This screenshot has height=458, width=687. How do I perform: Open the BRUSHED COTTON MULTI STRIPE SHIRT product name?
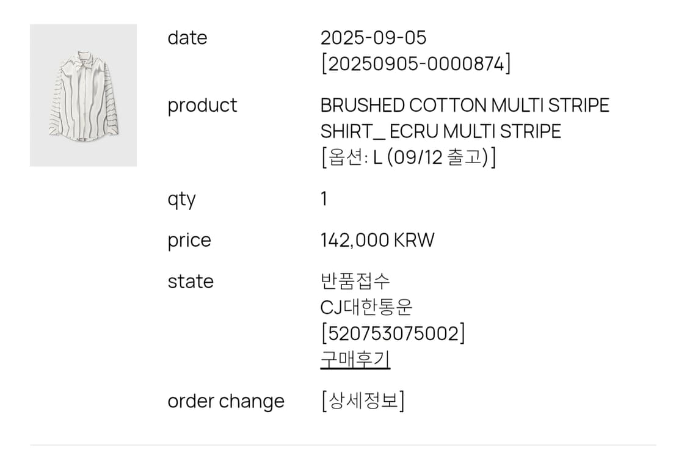(x=463, y=104)
